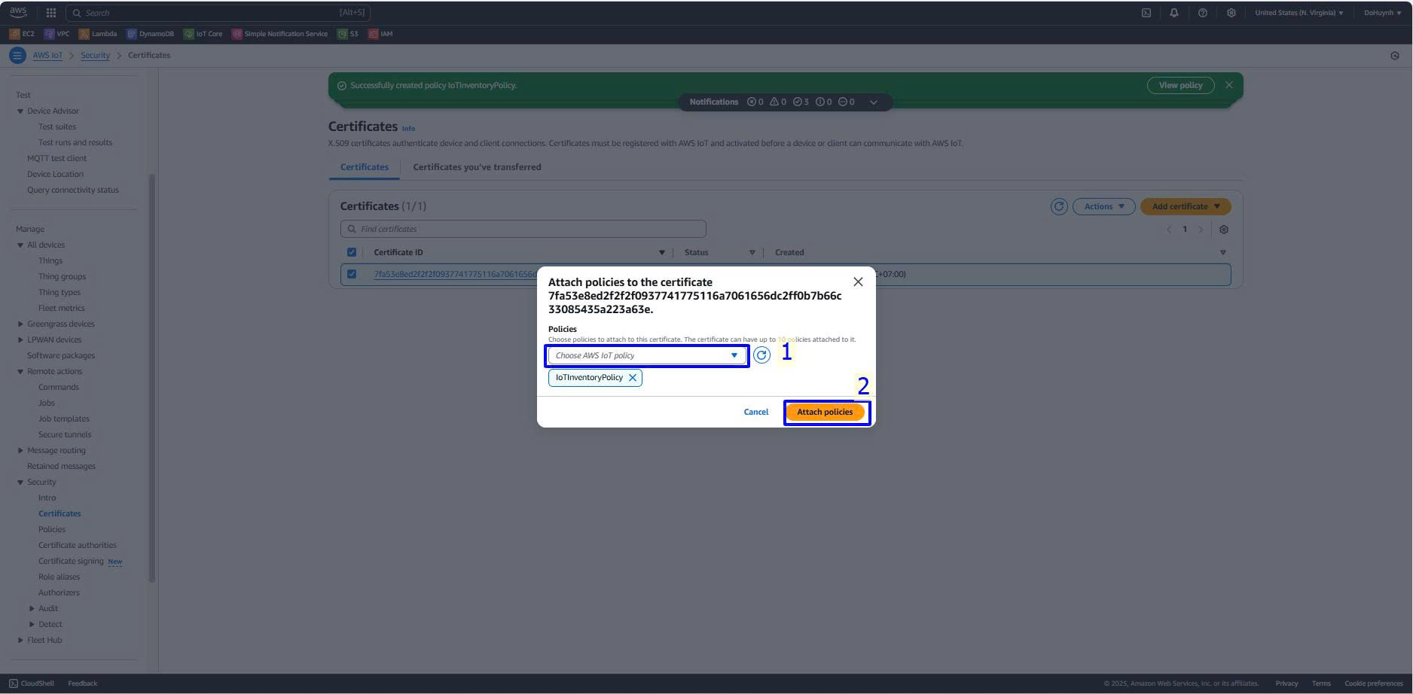Image resolution: width=1413 pixels, height=694 pixels.
Task: Open the Actions dropdown
Action: pyautogui.click(x=1103, y=206)
